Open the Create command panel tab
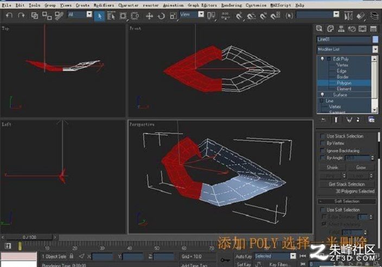This screenshot has width=382, height=267. (320, 29)
